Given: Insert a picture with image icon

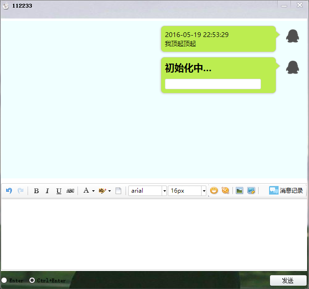Looking at the screenshot, I should click(x=239, y=190).
